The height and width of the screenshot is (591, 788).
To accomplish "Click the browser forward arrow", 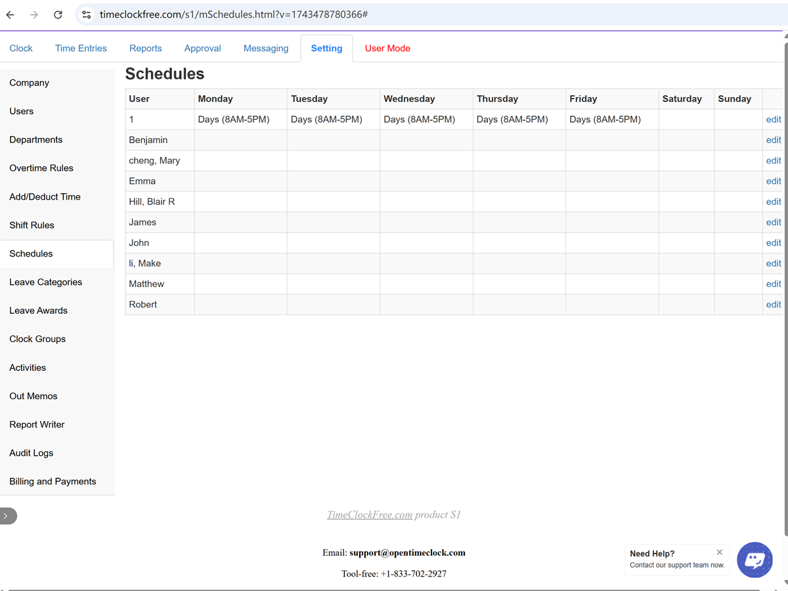I will coord(34,14).
